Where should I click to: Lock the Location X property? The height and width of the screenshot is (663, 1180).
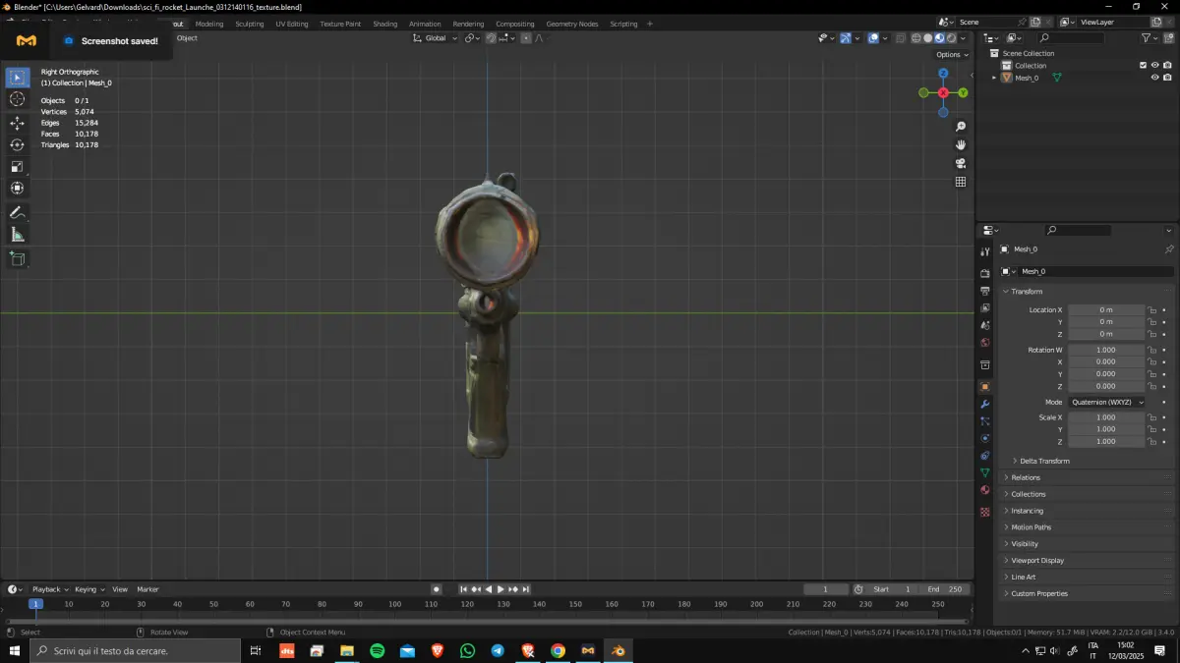[x=1151, y=309]
